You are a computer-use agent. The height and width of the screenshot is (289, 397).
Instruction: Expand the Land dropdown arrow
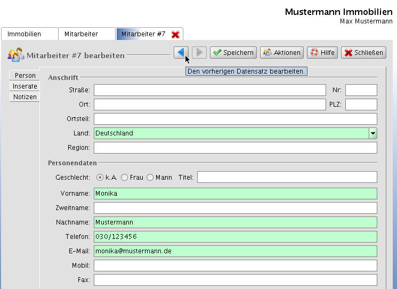(x=373, y=133)
